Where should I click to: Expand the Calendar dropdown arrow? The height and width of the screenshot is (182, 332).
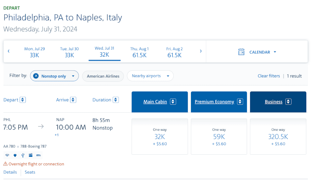275,52
